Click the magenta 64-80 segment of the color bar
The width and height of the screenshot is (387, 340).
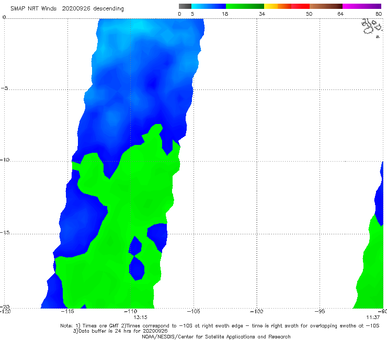pos(361,6)
